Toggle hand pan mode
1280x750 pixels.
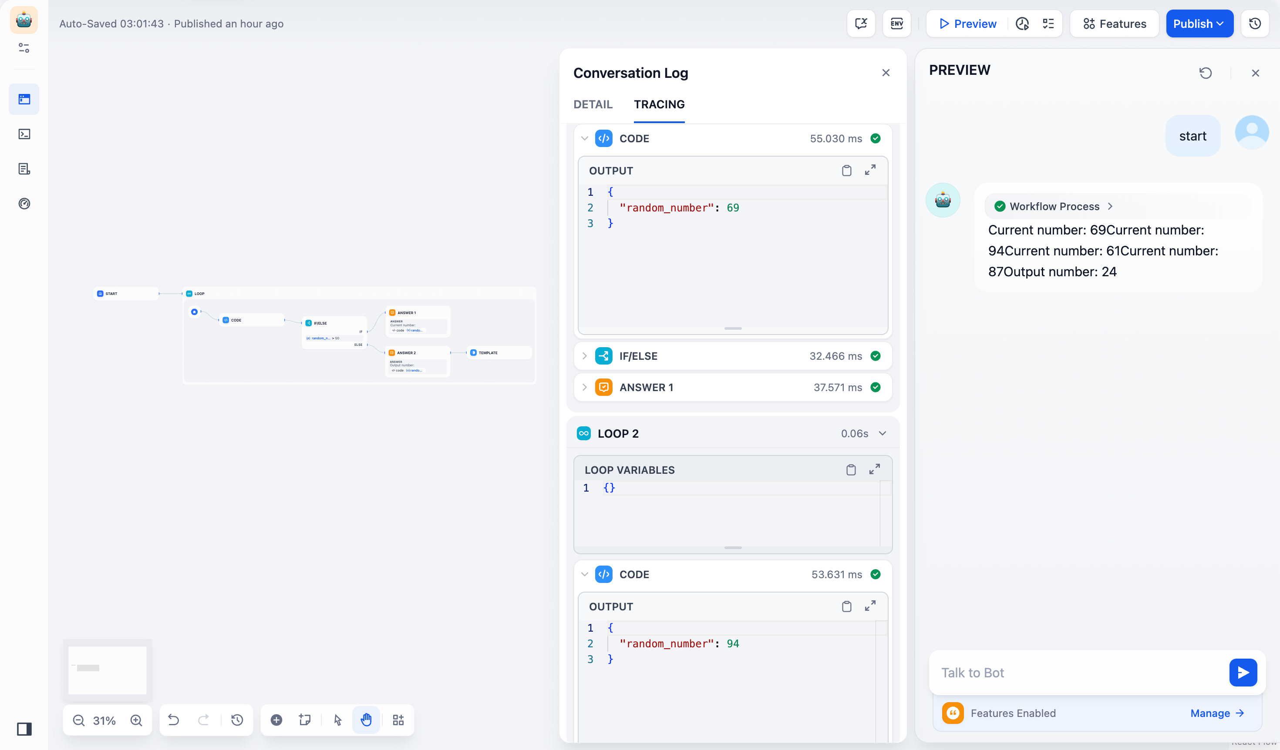[x=366, y=720]
